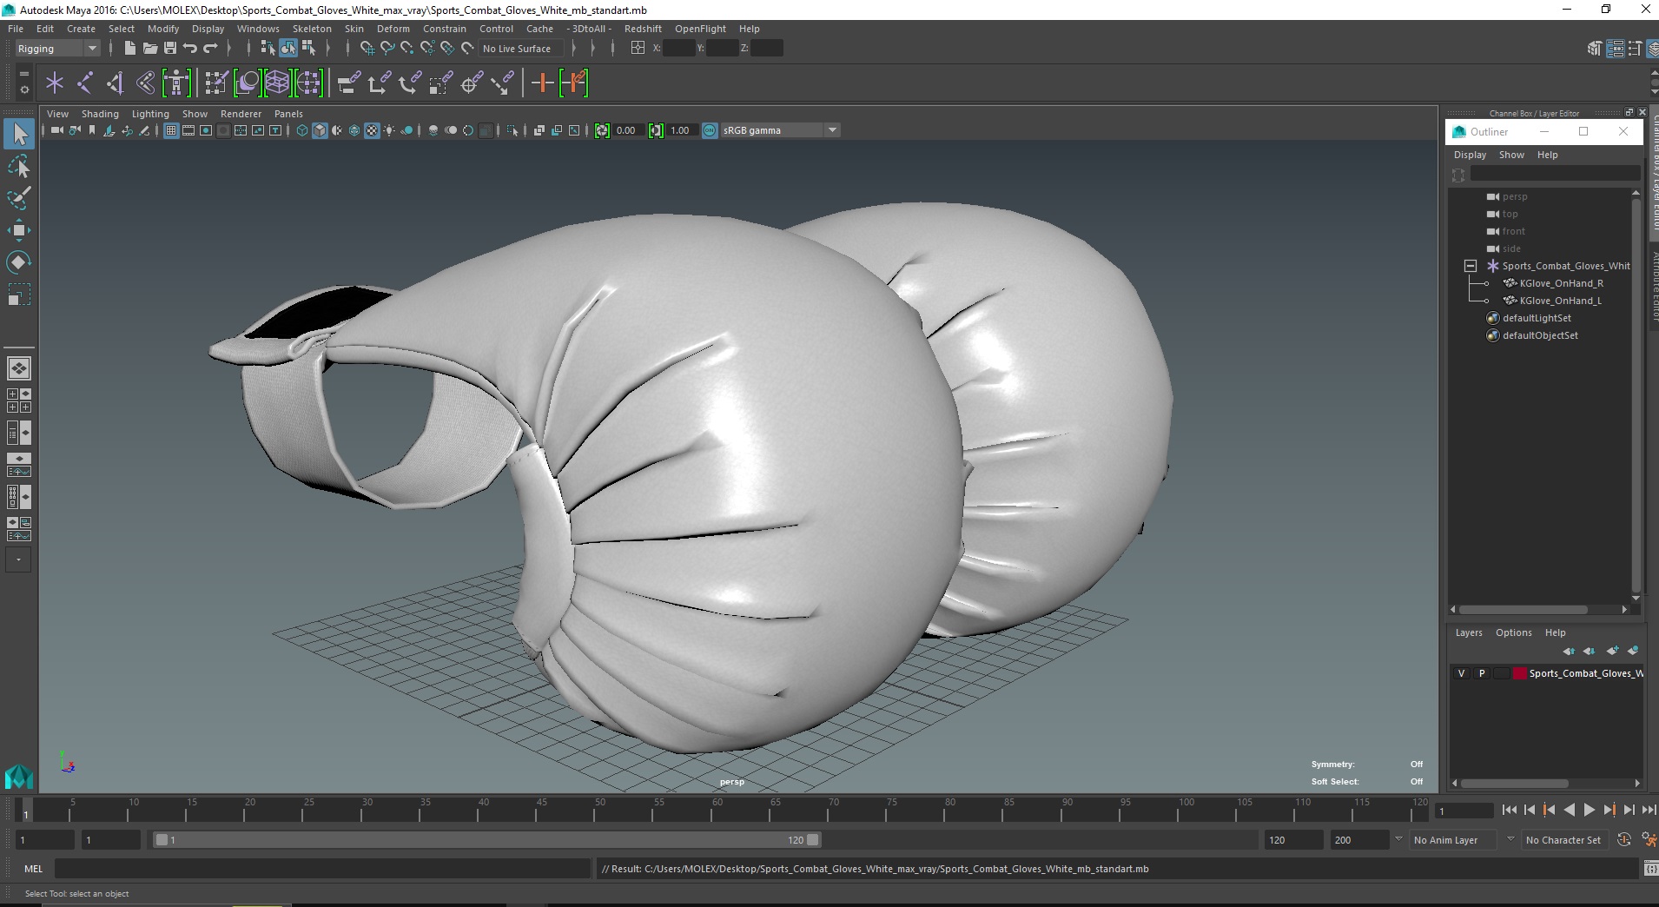Screen dimensions: 1659x907
Task: Enable snap to grids icon
Action: [367, 49]
